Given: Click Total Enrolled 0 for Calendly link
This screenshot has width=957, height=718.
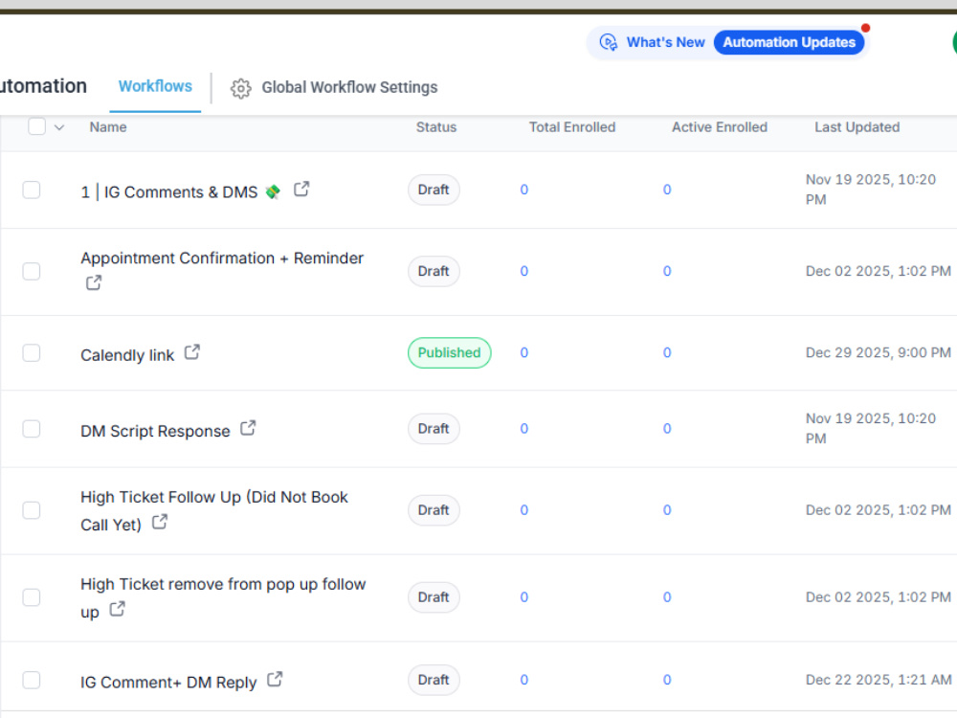Looking at the screenshot, I should pyautogui.click(x=523, y=353).
